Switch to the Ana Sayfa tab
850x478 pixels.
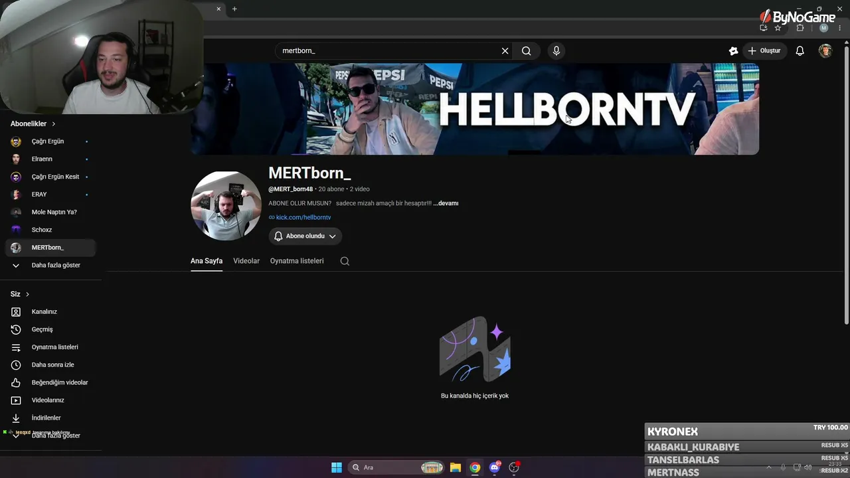click(x=207, y=261)
